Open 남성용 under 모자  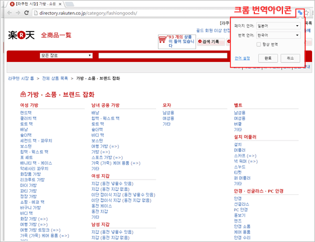(168, 112)
